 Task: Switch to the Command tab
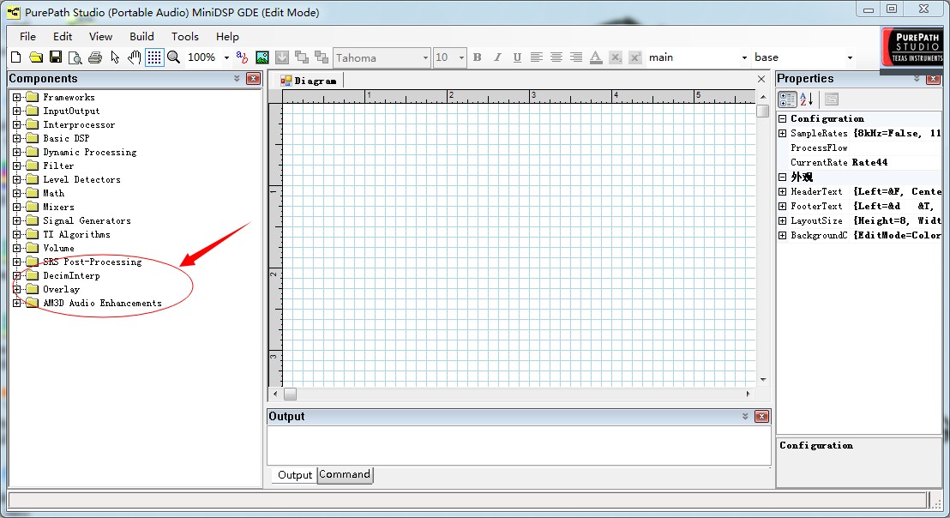click(345, 474)
